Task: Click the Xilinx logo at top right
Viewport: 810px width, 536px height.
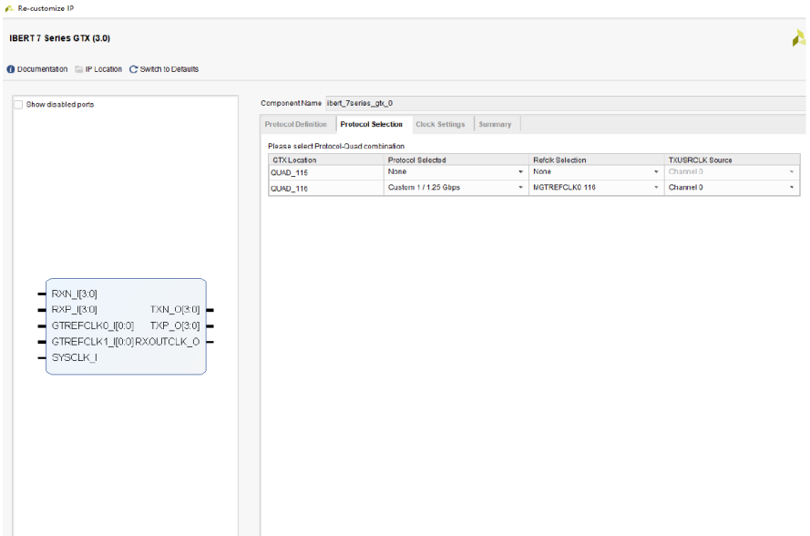Action: click(x=799, y=37)
